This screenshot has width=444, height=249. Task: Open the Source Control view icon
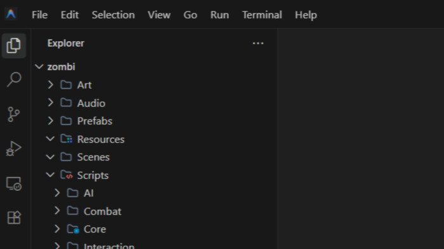pos(13,114)
